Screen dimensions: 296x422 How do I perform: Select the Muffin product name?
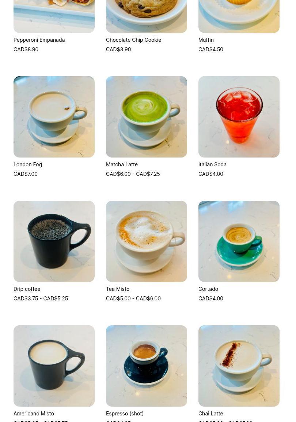[x=206, y=40]
